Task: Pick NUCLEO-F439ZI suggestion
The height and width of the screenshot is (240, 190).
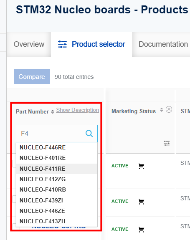Action: point(57,200)
